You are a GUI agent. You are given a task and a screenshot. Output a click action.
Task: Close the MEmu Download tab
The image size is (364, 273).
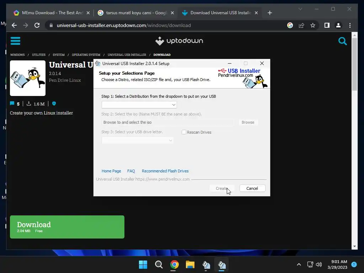point(88,13)
